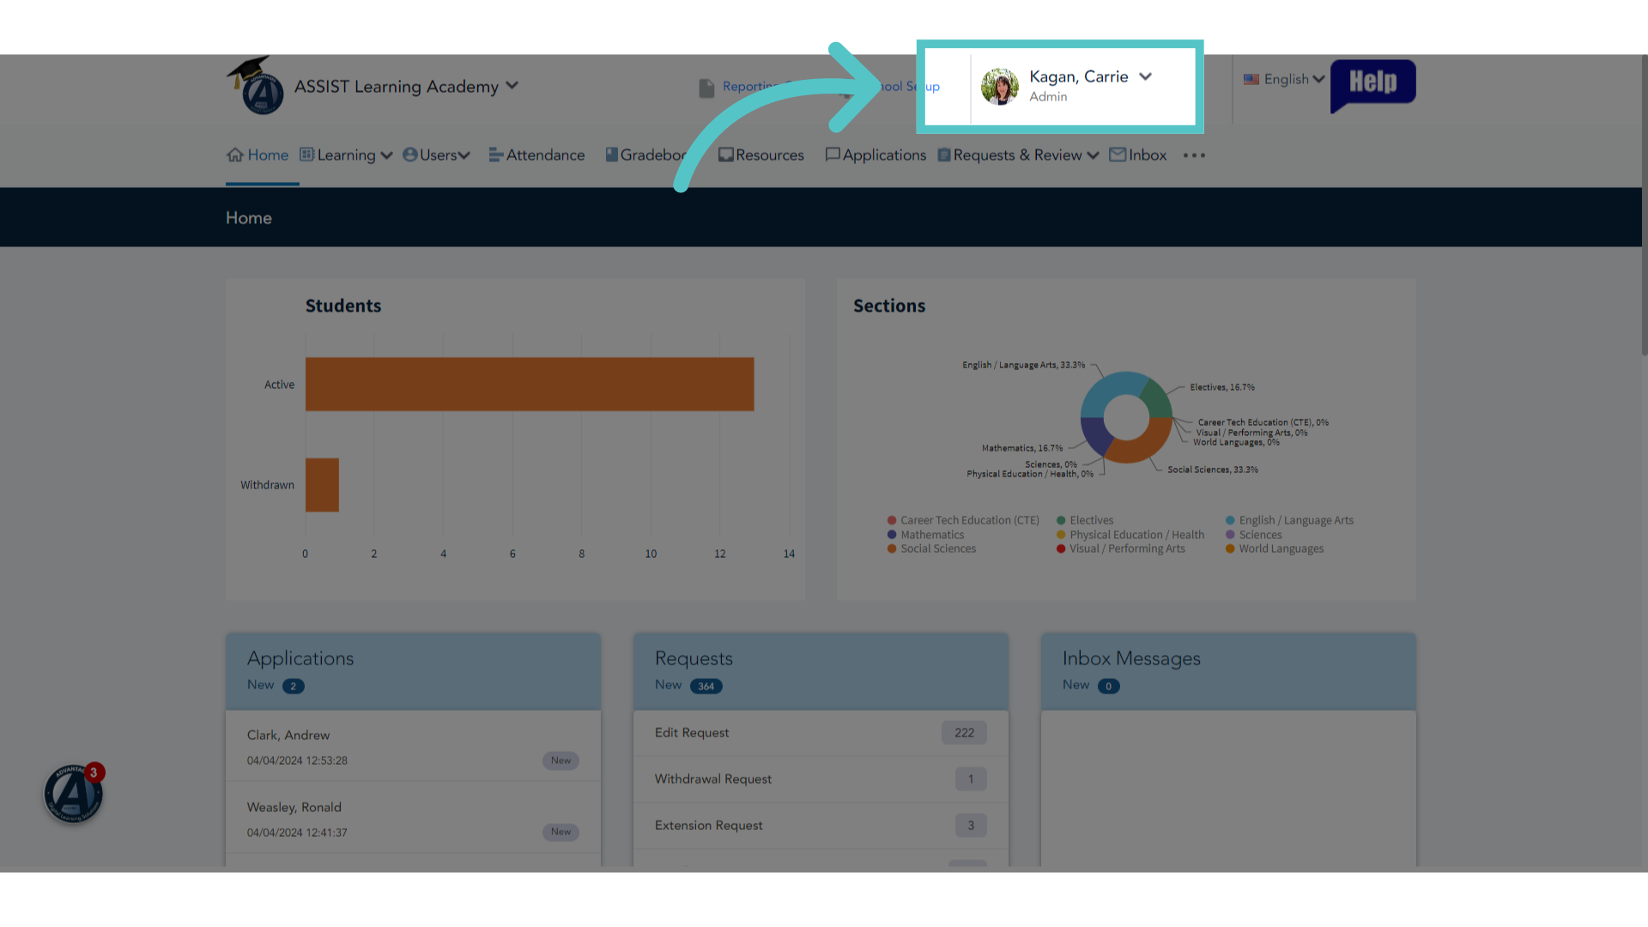Open the Edit Request row
This screenshot has width=1648, height=927.
pos(821,733)
